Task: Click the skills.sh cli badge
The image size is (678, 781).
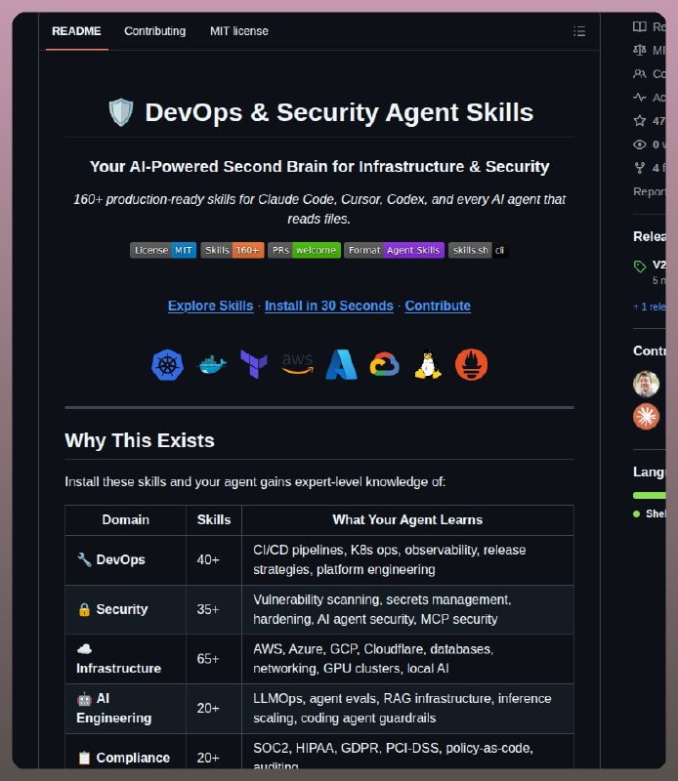Action: [478, 250]
